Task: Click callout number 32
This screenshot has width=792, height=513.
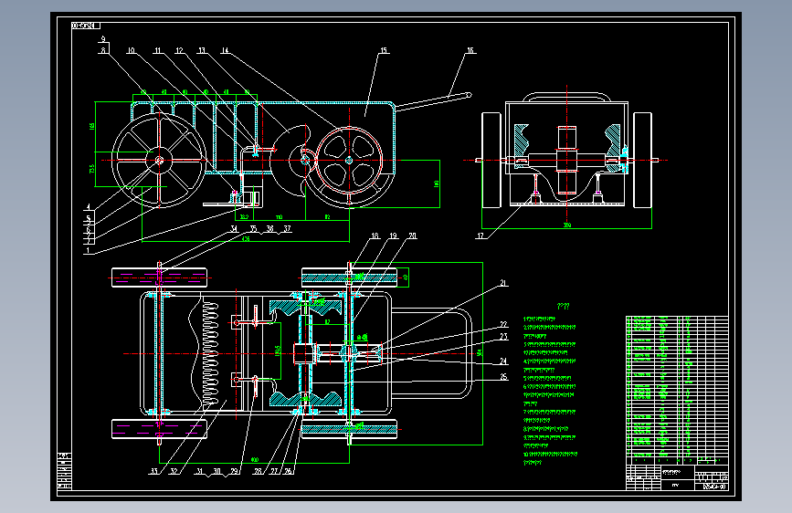Action: coord(174,471)
